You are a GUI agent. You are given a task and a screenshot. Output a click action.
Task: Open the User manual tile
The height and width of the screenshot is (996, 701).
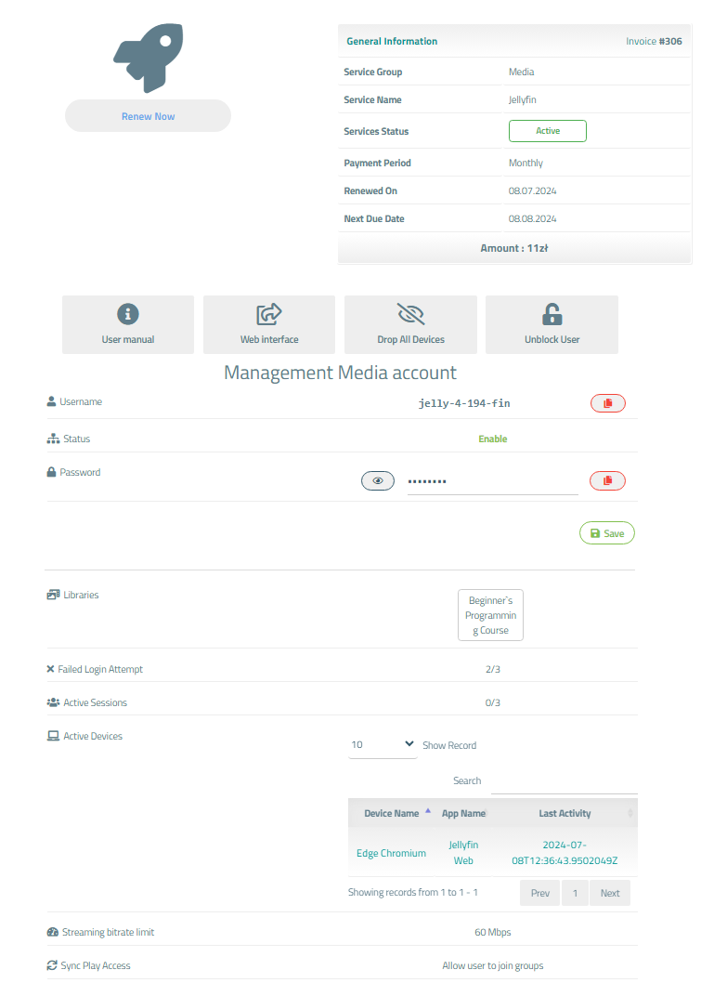point(128,324)
